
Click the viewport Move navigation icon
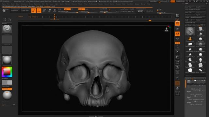(177, 57)
